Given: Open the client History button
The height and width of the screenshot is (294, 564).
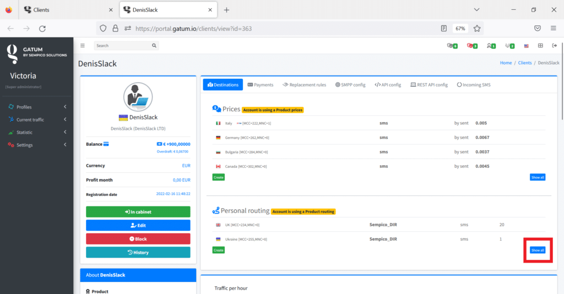Looking at the screenshot, I should coord(138,252).
